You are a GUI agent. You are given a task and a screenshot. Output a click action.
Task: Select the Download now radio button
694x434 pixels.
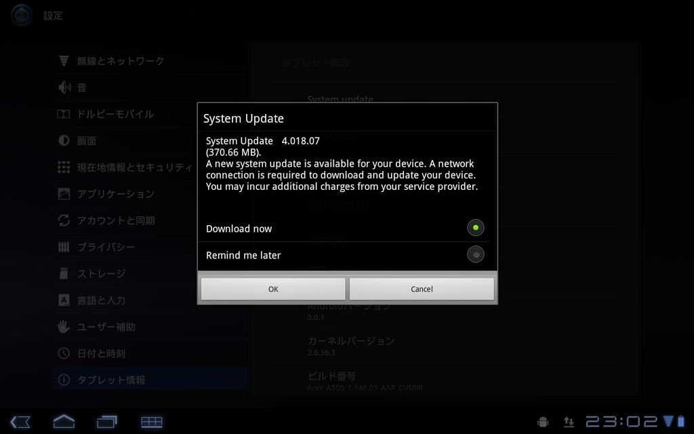coord(475,228)
